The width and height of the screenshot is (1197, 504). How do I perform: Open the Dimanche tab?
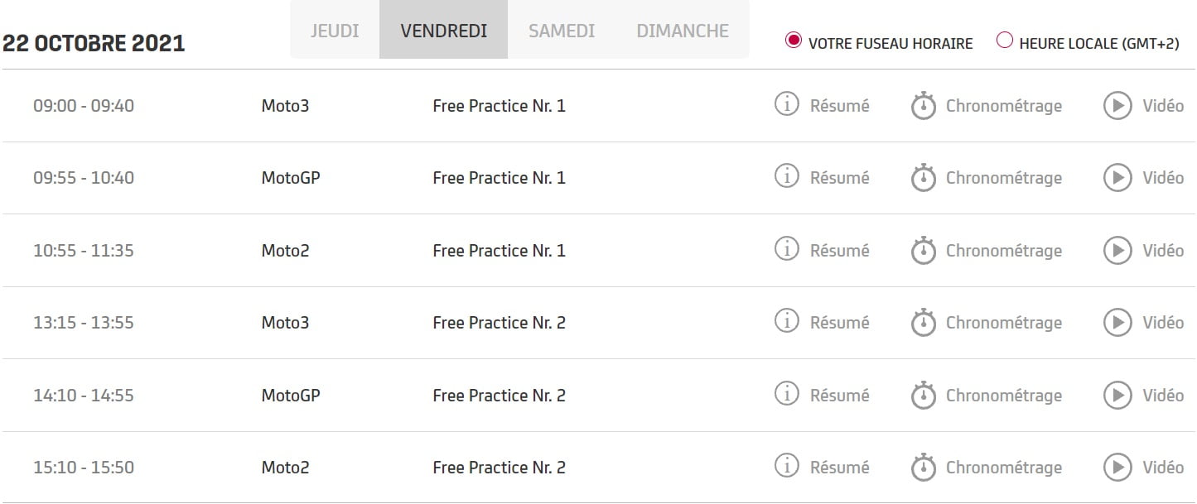683,31
